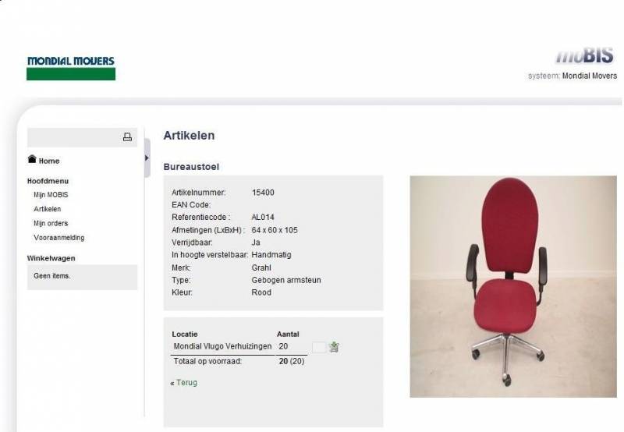624x432 pixels.
Task: Click the moBIS logo at top right
Action: 584,55
